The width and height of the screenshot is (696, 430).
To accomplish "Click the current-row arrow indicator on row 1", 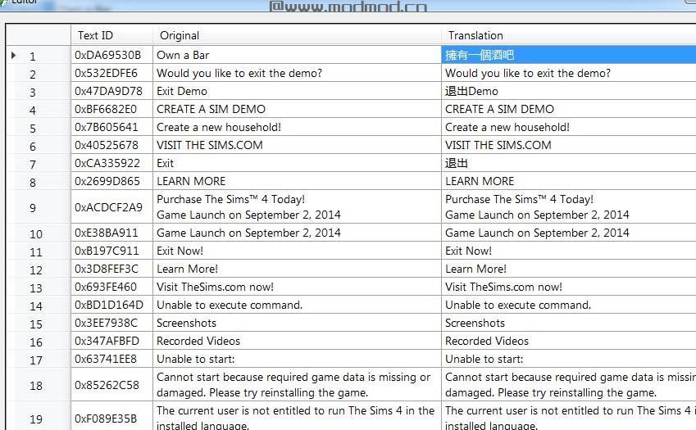I will coord(13,56).
